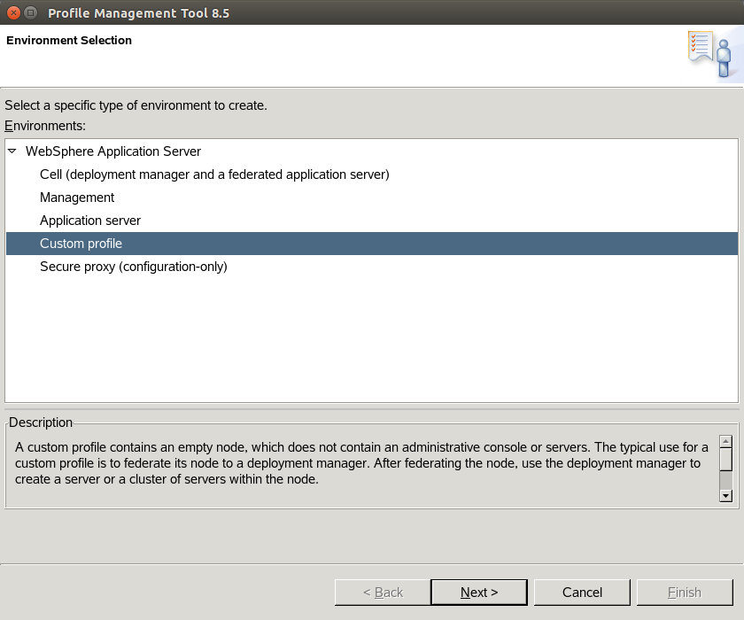Cancel the profile creation wizard
The width and height of the screenshot is (744, 620).
click(582, 593)
